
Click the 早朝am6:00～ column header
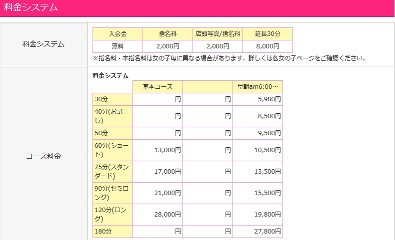257,87
